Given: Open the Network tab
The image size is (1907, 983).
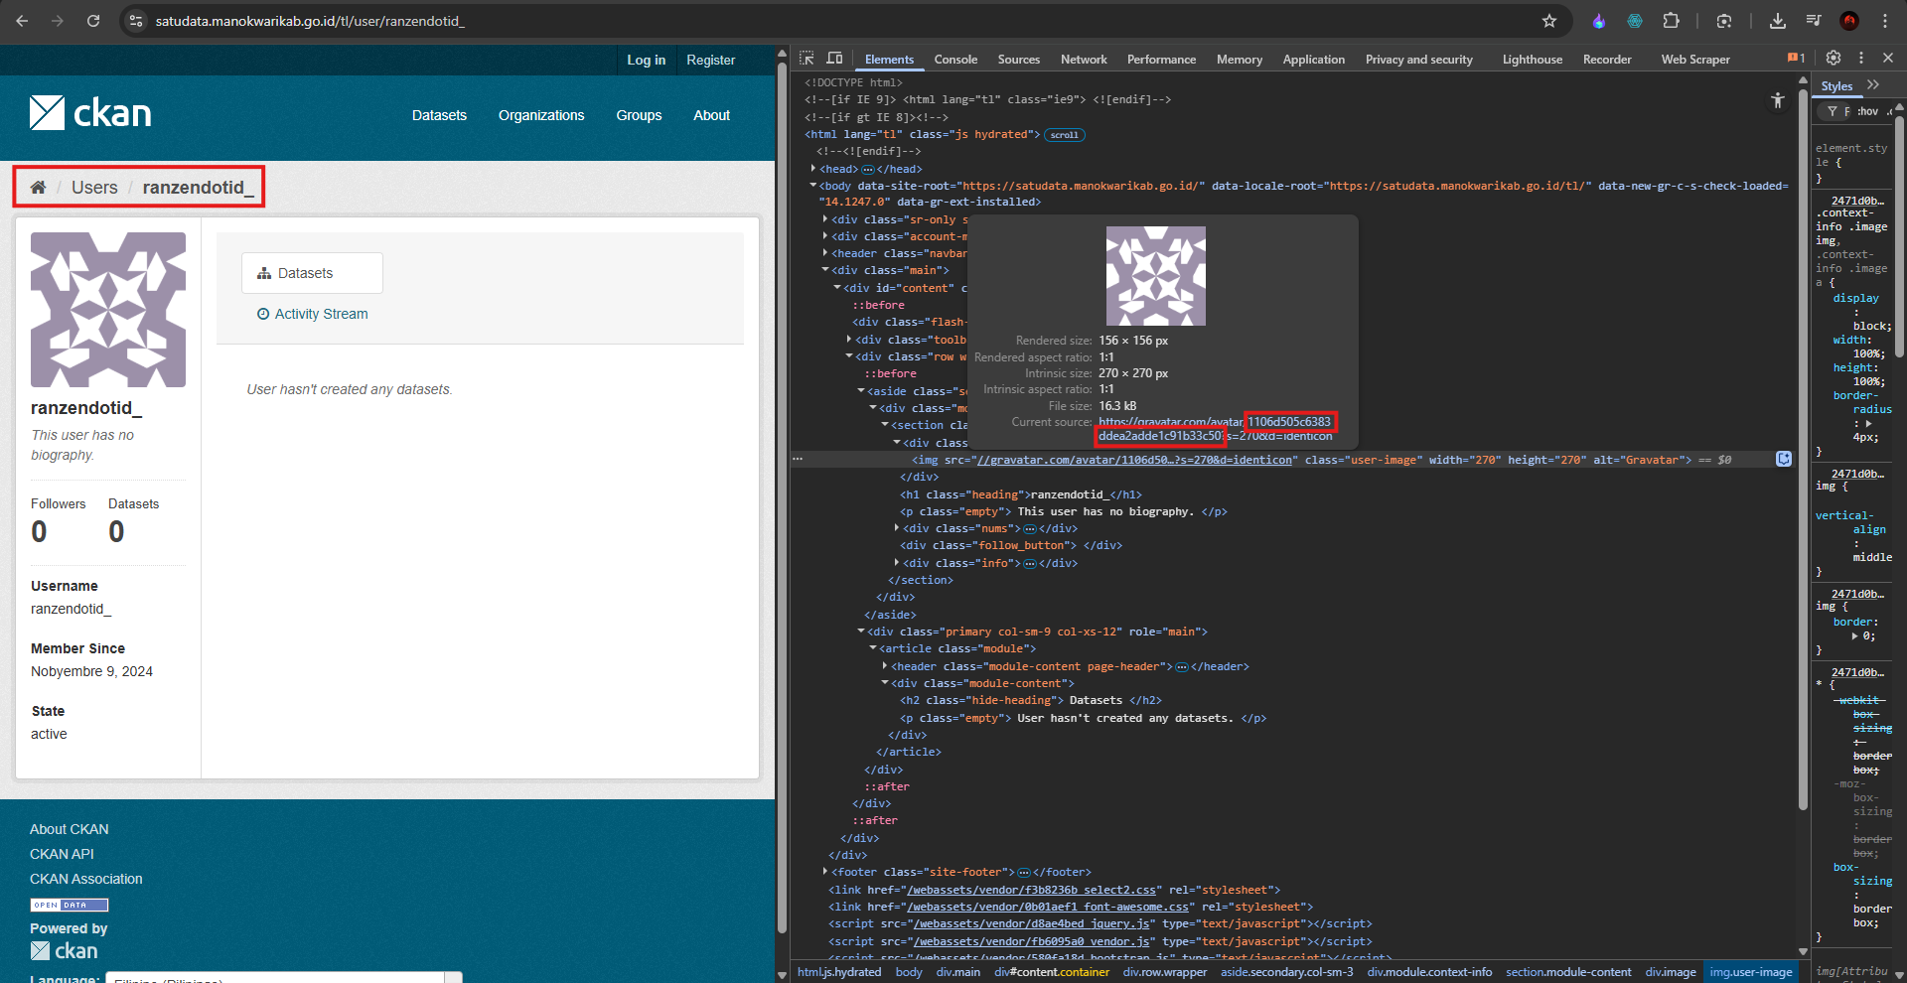Looking at the screenshot, I should pos(1084,60).
